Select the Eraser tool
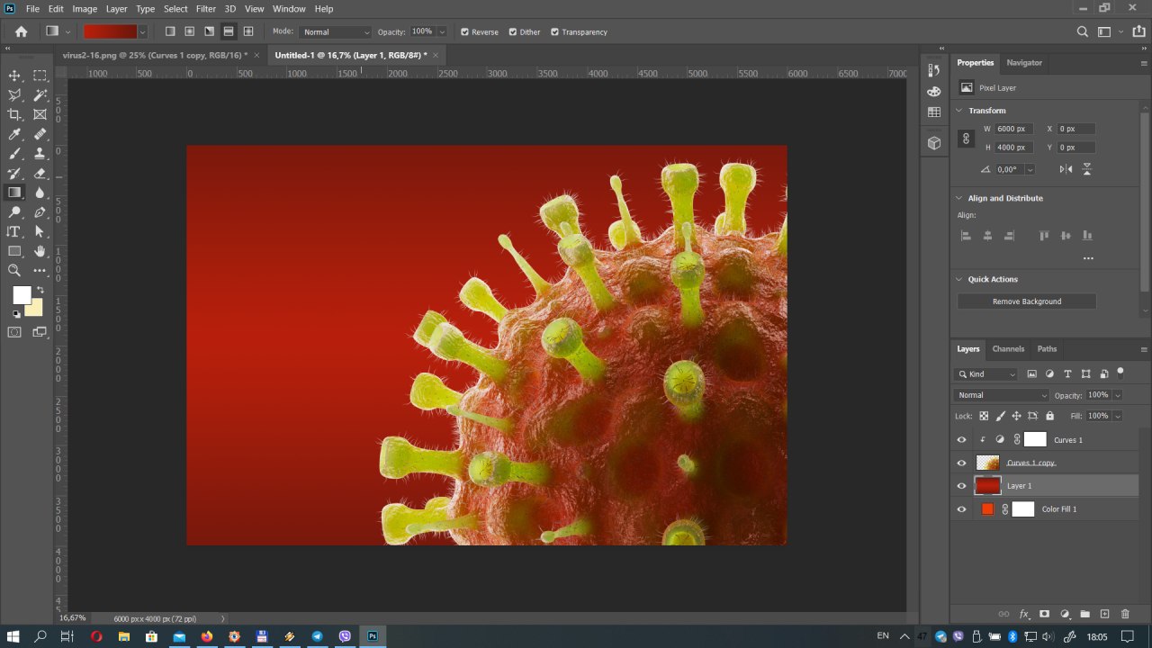The width and height of the screenshot is (1152, 648). (40, 173)
